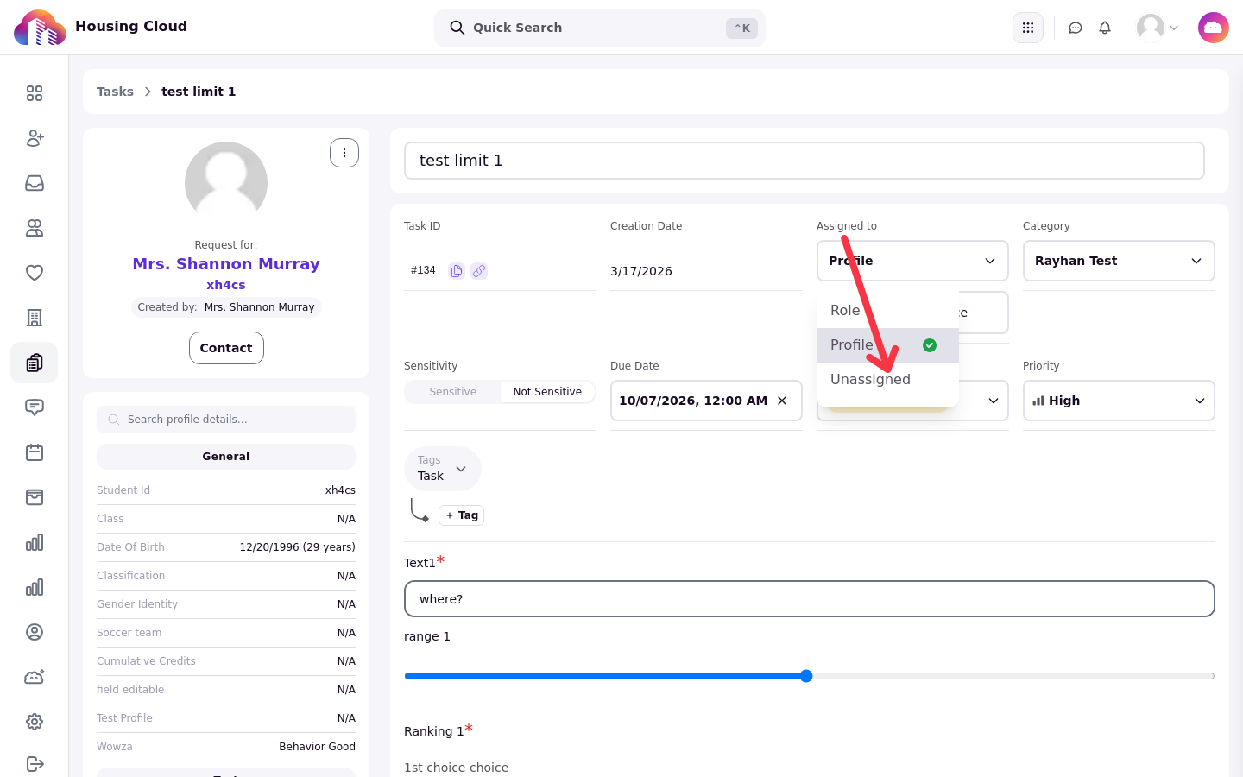
Task: Clear the due date with the X icon
Action: click(782, 401)
